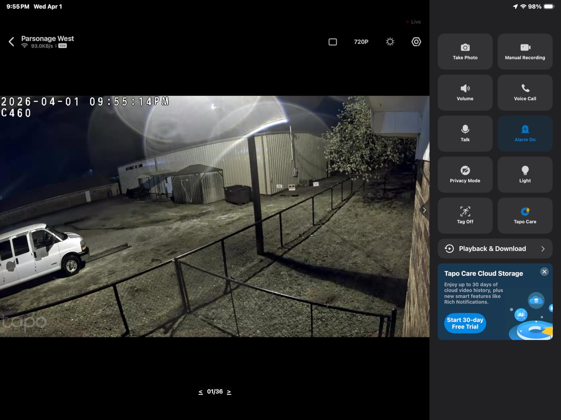Tap the Live indicator label
The height and width of the screenshot is (420, 561).
(413, 22)
